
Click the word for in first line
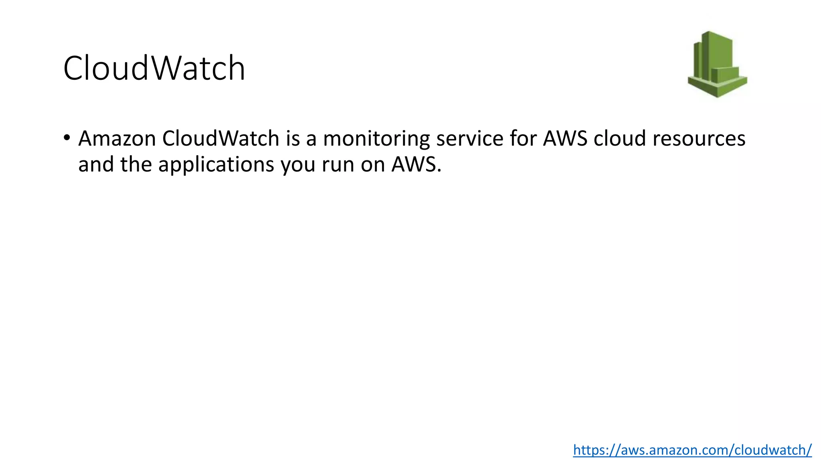pyautogui.click(x=523, y=139)
